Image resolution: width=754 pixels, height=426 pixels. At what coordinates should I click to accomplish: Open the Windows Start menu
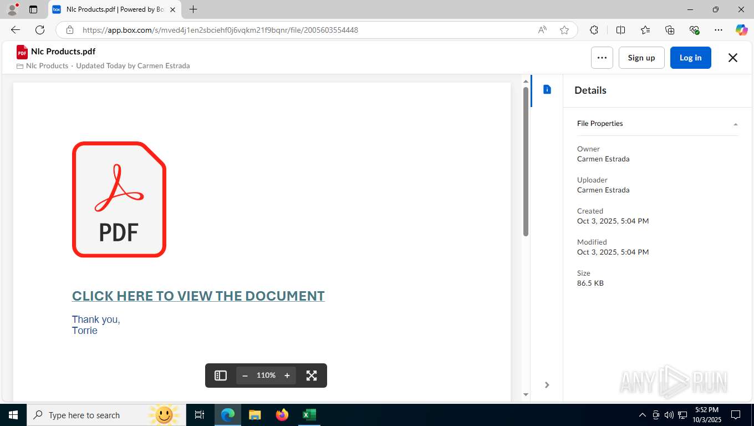point(13,415)
